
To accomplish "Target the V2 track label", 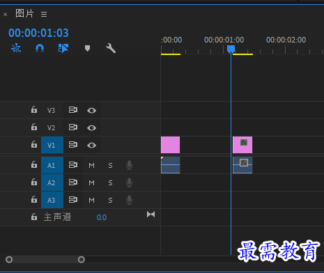I will [52, 127].
